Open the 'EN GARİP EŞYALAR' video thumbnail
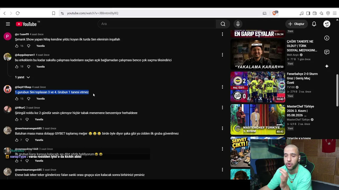This screenshot has width=339, height=190. pyautogui.click(x=258, y=34)
